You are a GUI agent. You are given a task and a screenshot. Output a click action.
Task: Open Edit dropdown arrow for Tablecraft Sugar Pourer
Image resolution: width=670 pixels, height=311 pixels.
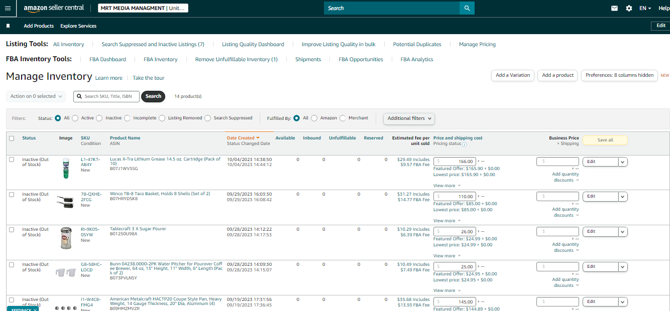coord(623,232)
